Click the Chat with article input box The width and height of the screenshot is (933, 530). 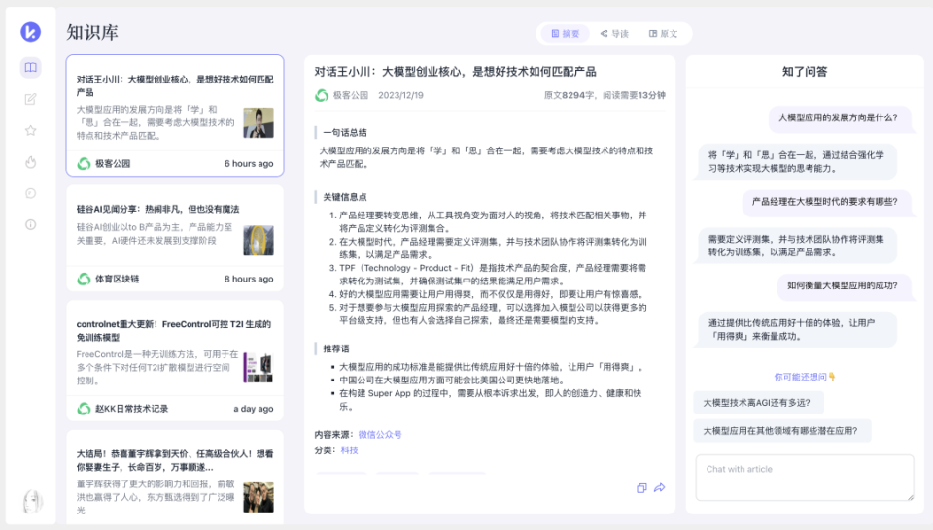click(804, 478)
